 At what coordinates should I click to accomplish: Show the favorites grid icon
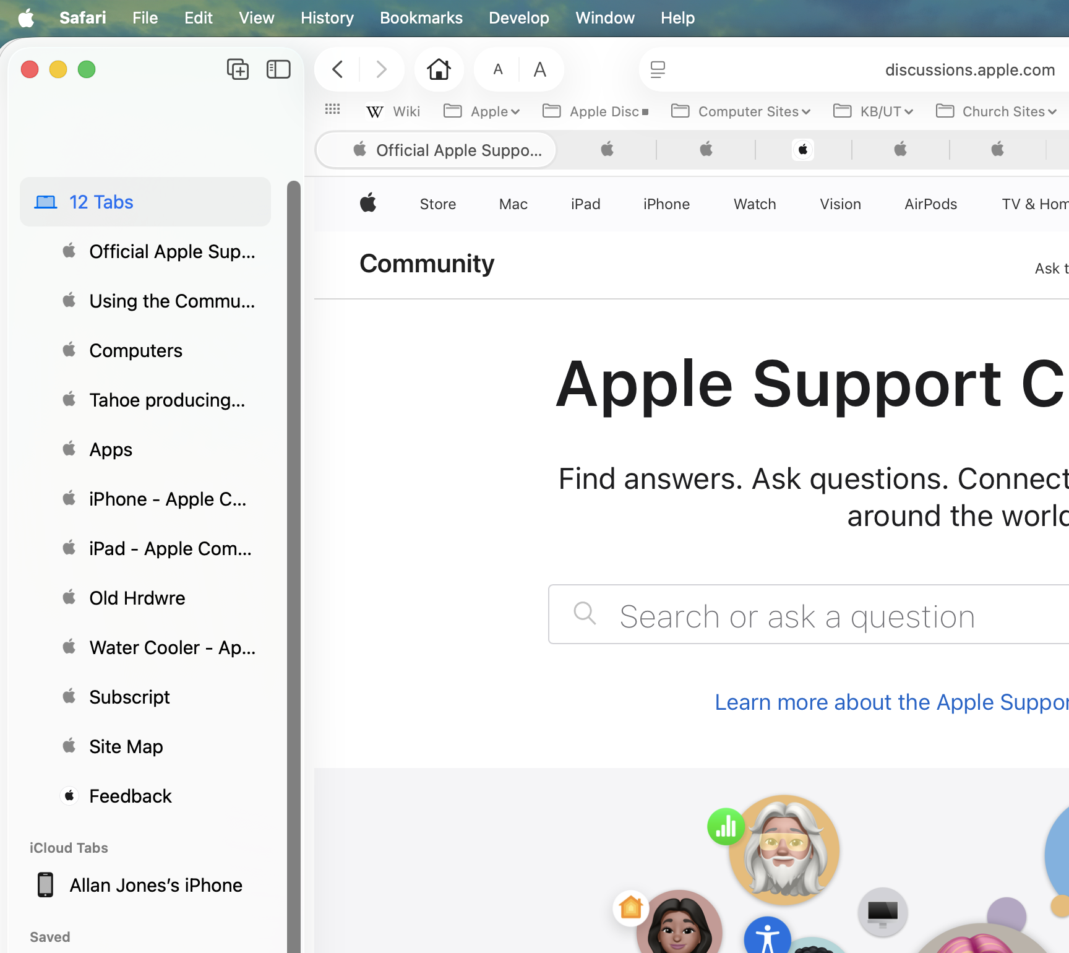tap(333, 110)
